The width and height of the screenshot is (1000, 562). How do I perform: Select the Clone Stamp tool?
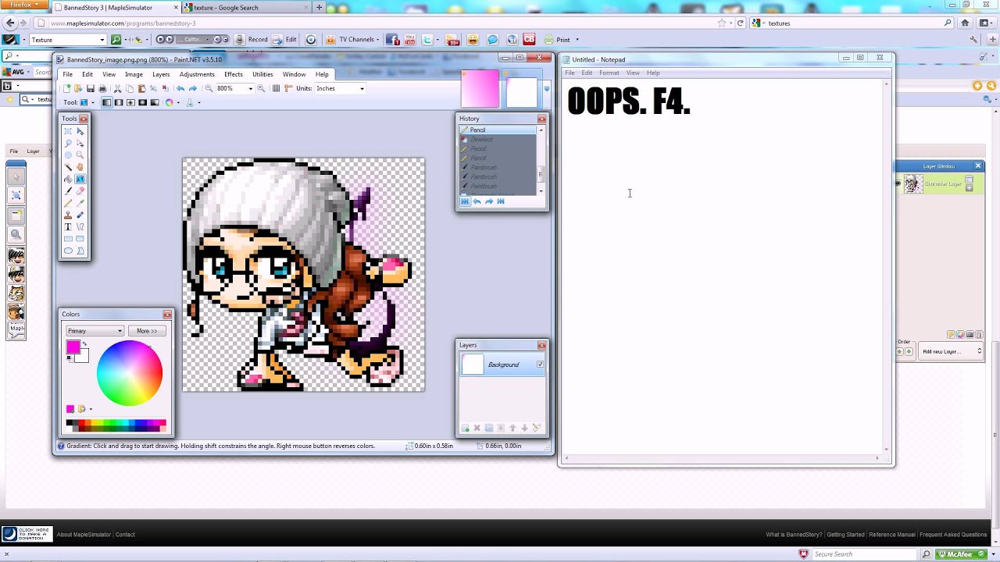[x=68, y=215]
